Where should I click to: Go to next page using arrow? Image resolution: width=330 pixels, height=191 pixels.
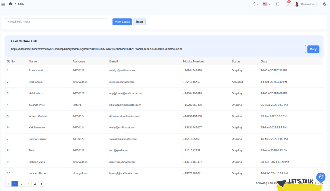pyautogui.click(x=42, y=184)
